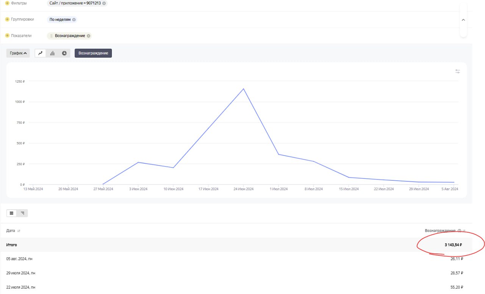Viewport: 485px width, 294px height.
Task: Click the plus icon next to Фильтры
Action: point(7,3)
